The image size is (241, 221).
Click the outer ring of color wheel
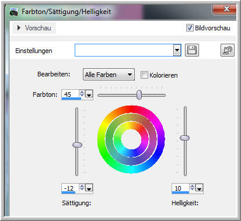point(102,139)
